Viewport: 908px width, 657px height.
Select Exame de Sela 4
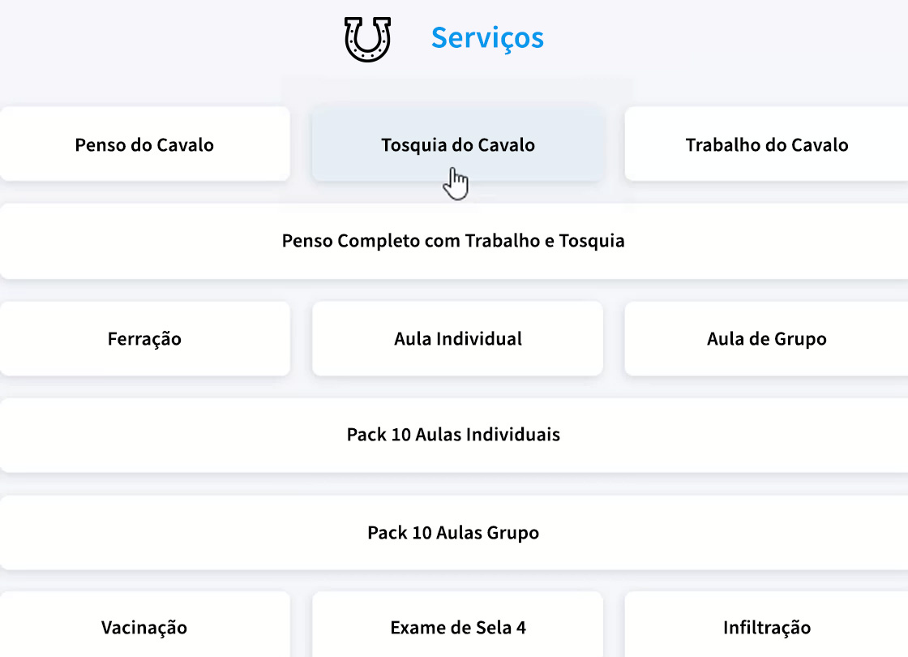457,627
